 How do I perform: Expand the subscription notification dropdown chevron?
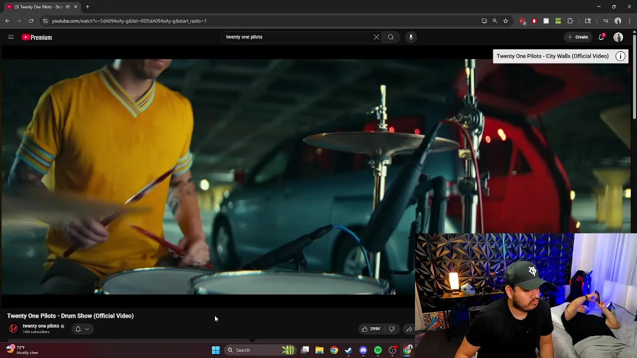pos(87,329)
